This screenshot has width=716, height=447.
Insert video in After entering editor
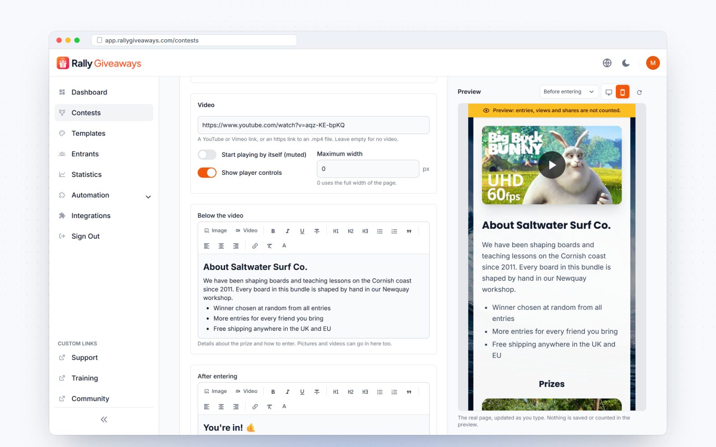click(x=247, y=392)
